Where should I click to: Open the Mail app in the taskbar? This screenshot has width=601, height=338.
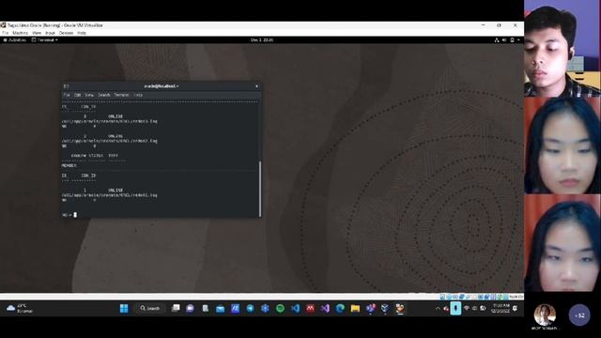click(x=220, y=309)
